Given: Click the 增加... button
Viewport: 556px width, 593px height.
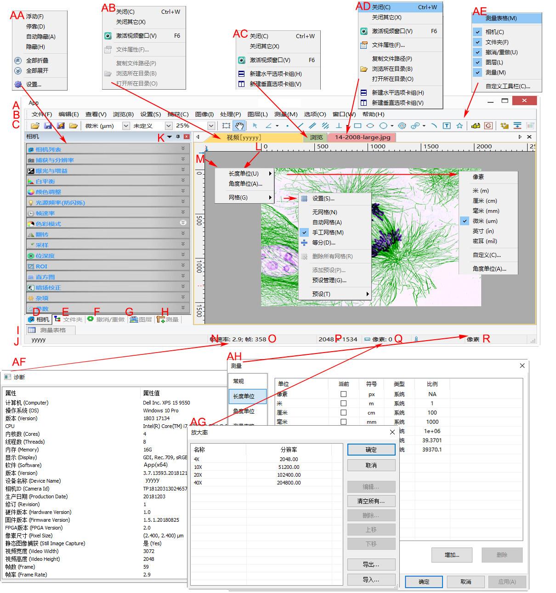Looking at the screenshot, I should click(452, 555).
